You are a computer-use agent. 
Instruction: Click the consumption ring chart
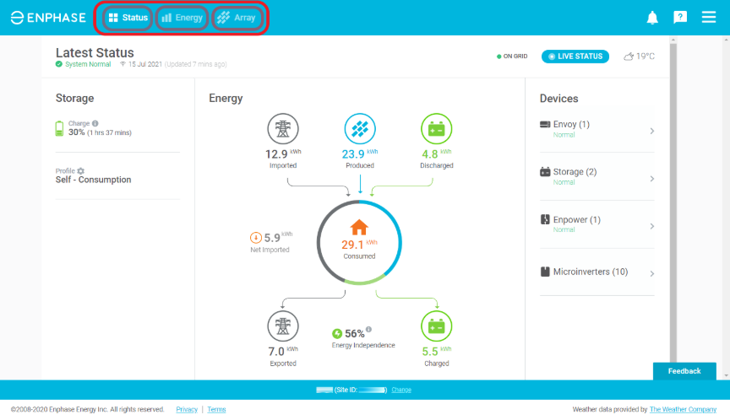359,243
